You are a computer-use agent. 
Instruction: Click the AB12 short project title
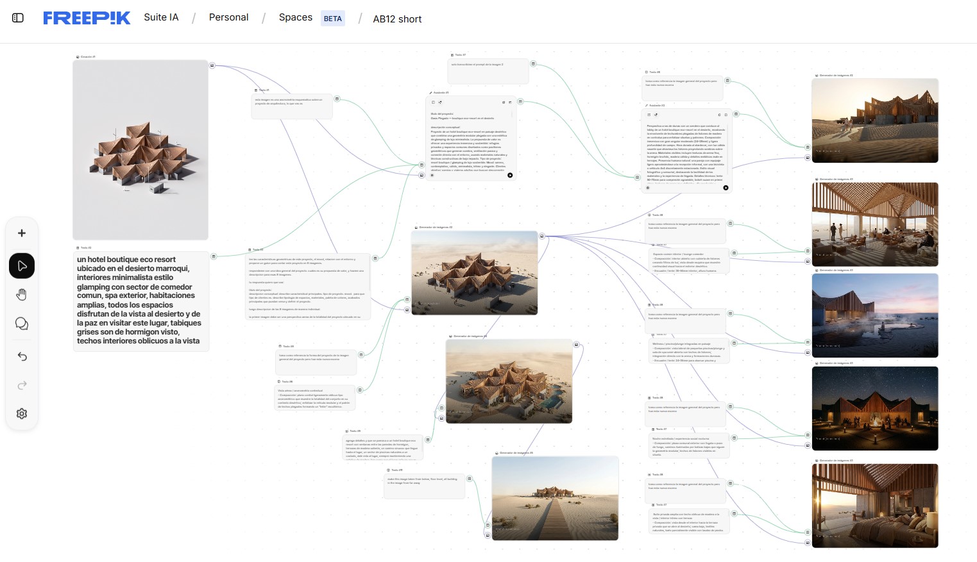click(x=397, y=19)
